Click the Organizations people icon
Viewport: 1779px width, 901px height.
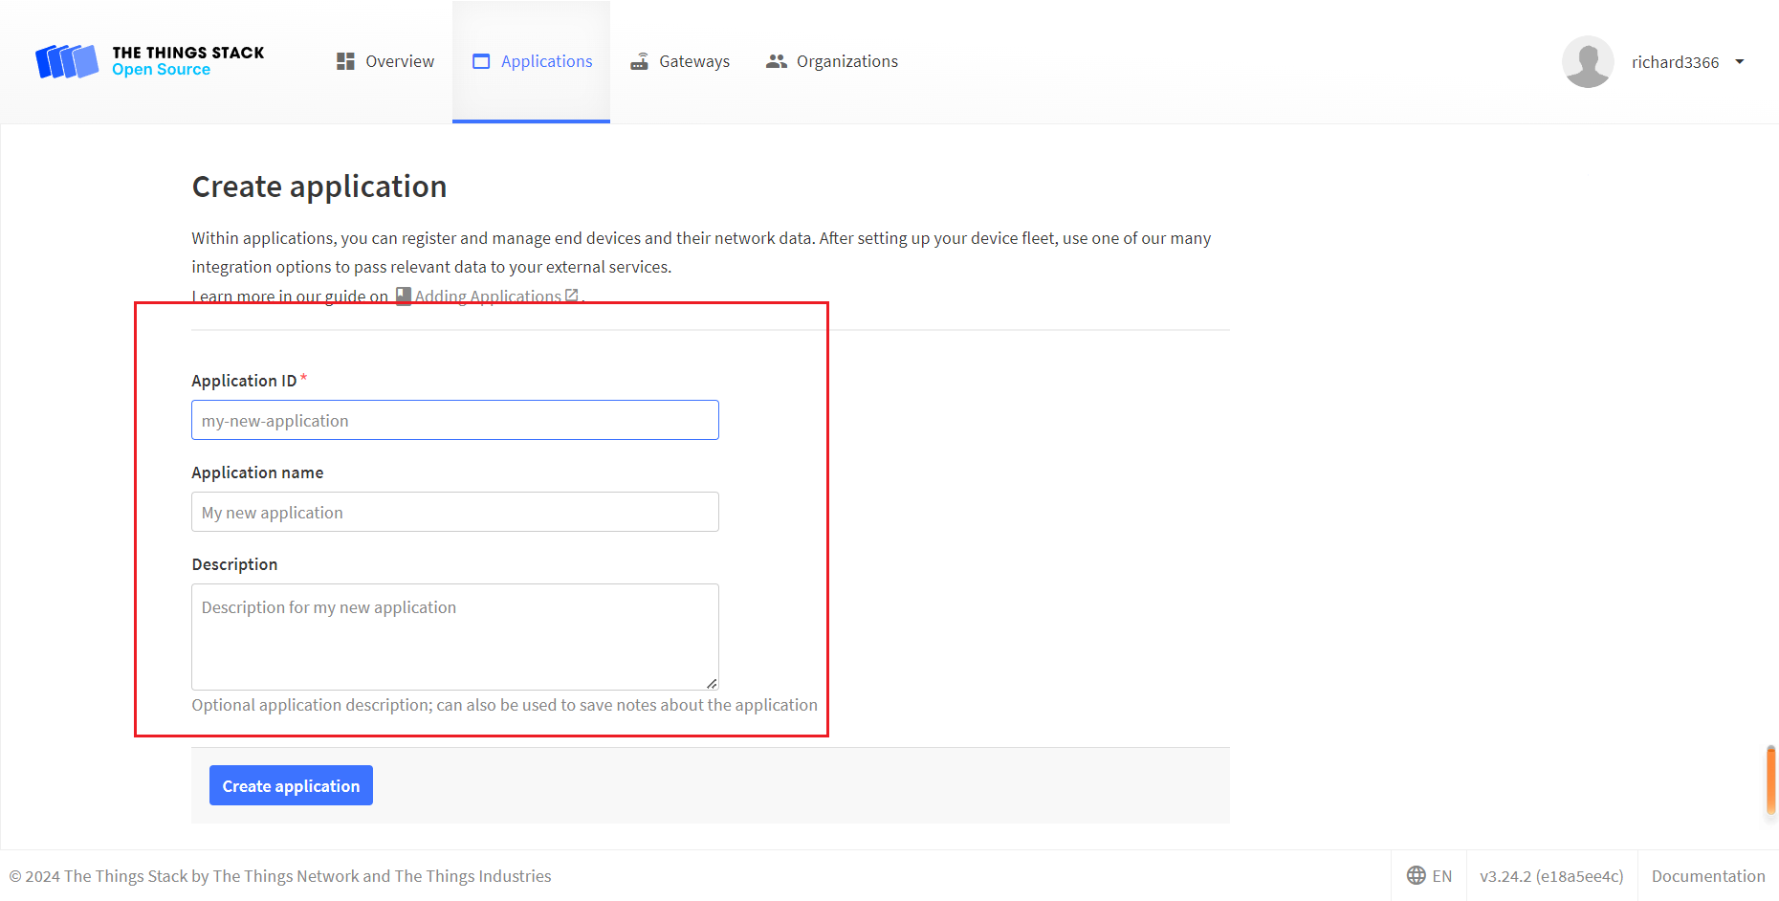pos(776,61)
